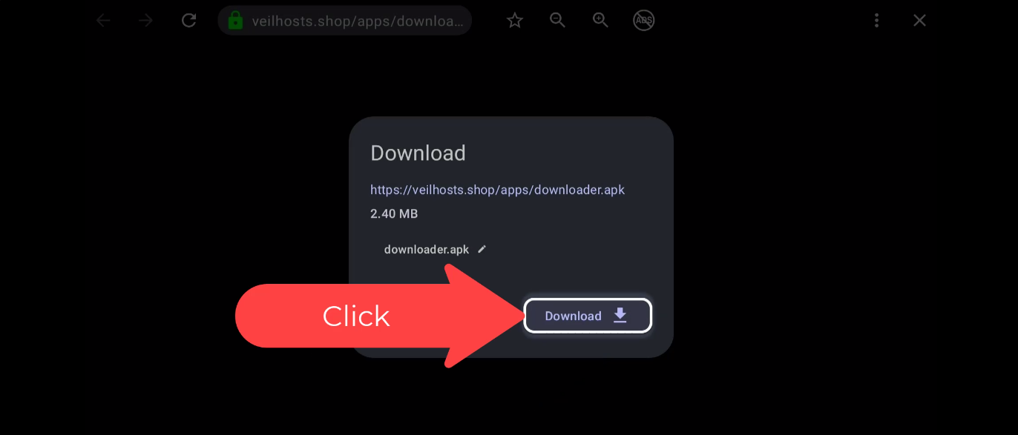Zoom in with the plus magnifier icon

pos(601,21)
